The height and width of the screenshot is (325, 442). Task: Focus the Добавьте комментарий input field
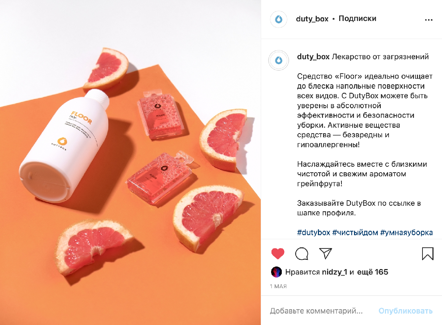coord(317,311)
